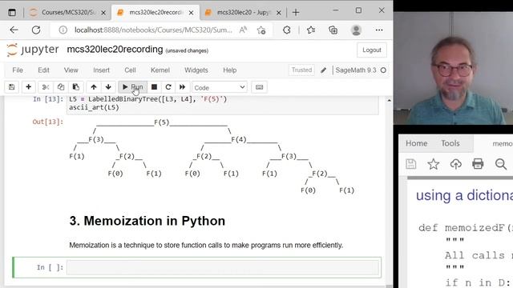Click the Memoization is a technique paragraph
513x288 pixels.
[x=206, y=245]
